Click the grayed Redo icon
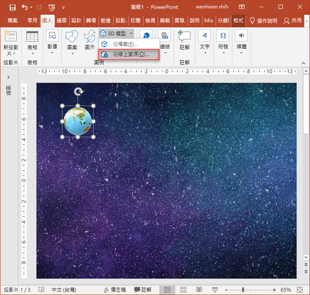This screenshot has height=295, width=310. coord(39,7)
